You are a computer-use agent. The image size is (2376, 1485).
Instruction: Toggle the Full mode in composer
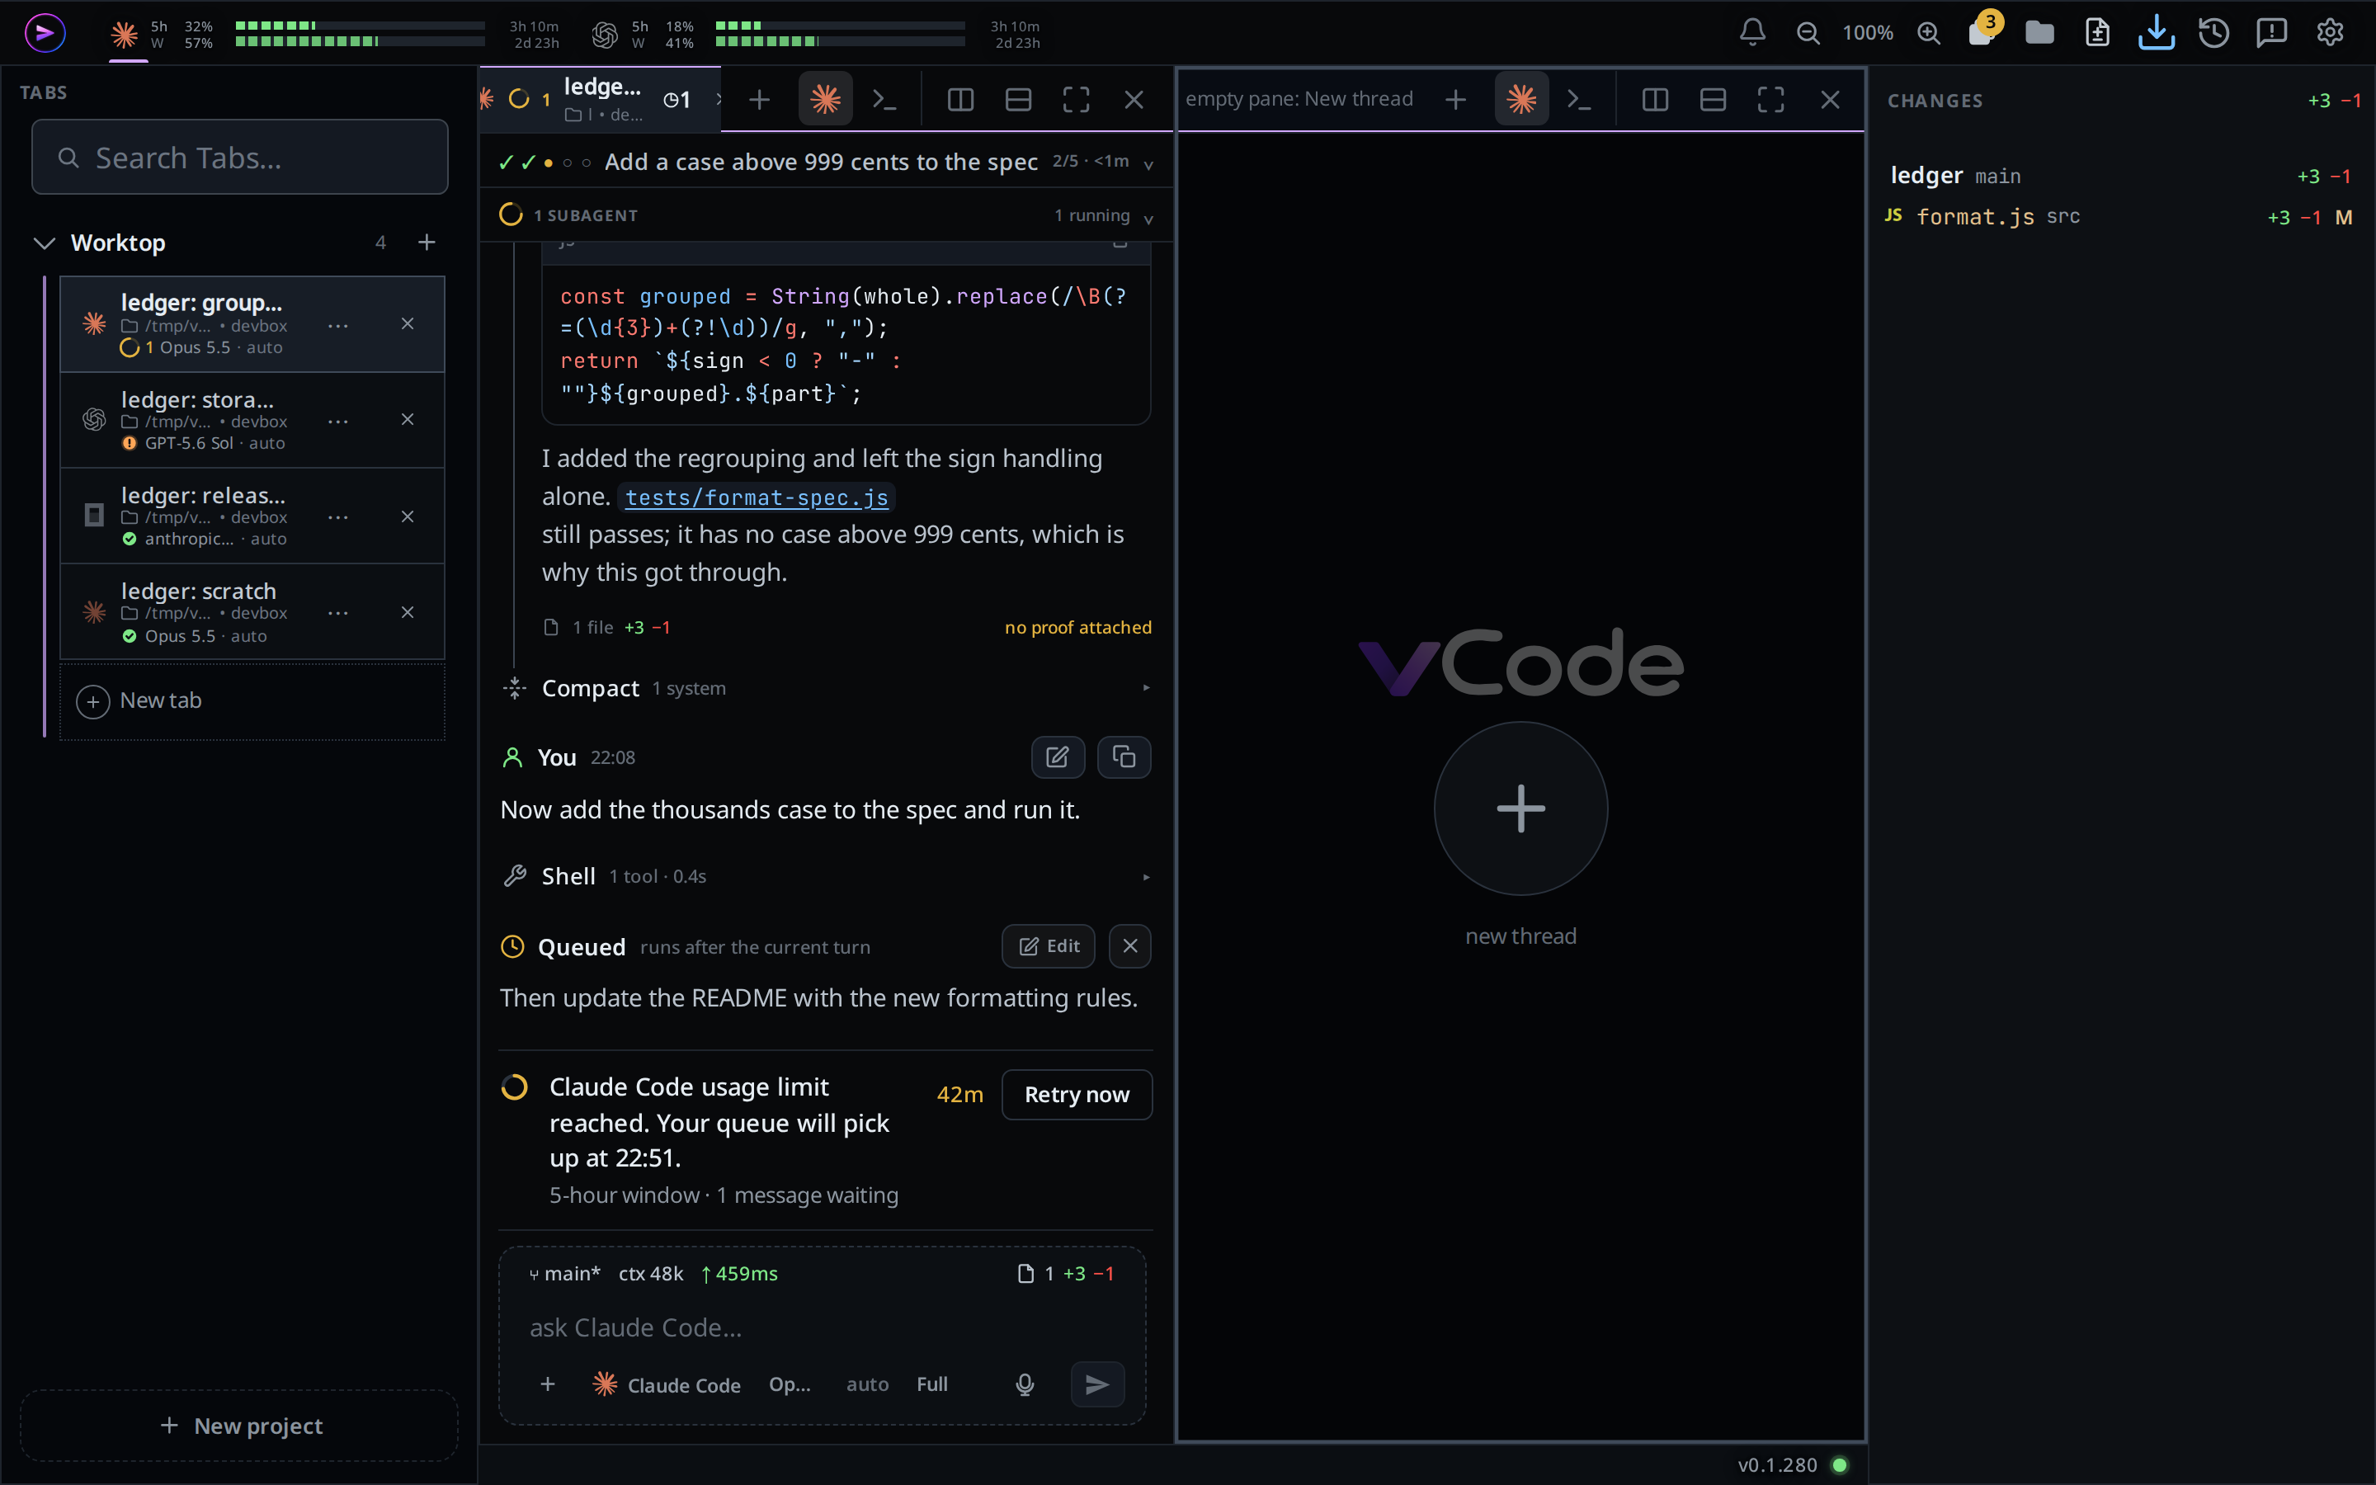[x=931, y=1384]
